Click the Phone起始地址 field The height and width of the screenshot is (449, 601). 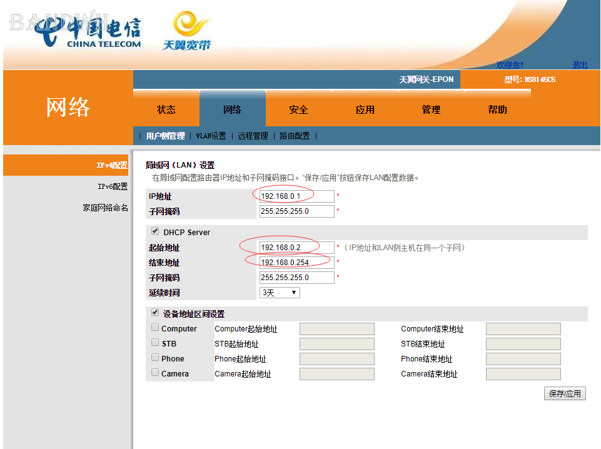(x=337, y=359)
